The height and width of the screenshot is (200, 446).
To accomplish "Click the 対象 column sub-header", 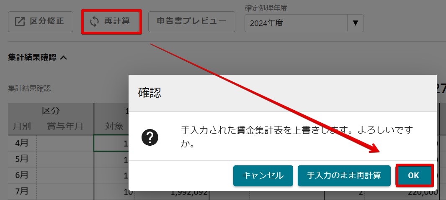I will coord(114,127).
